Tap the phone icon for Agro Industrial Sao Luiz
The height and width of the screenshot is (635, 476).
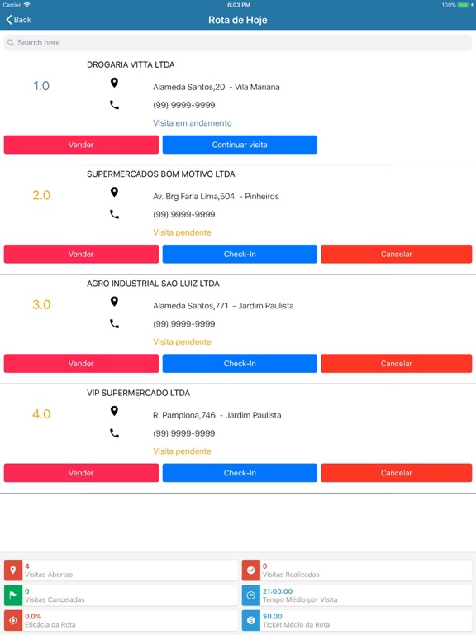point(115,323)
